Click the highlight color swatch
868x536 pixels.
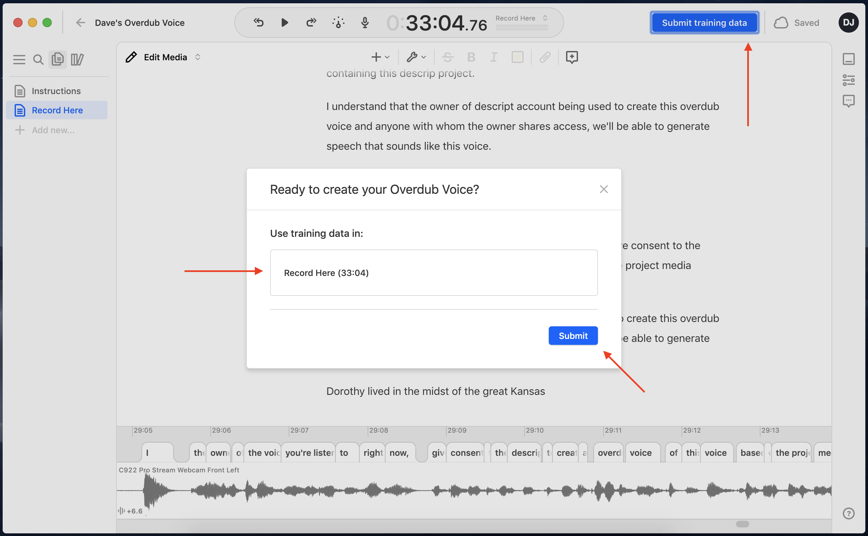[x=517, y=57]
